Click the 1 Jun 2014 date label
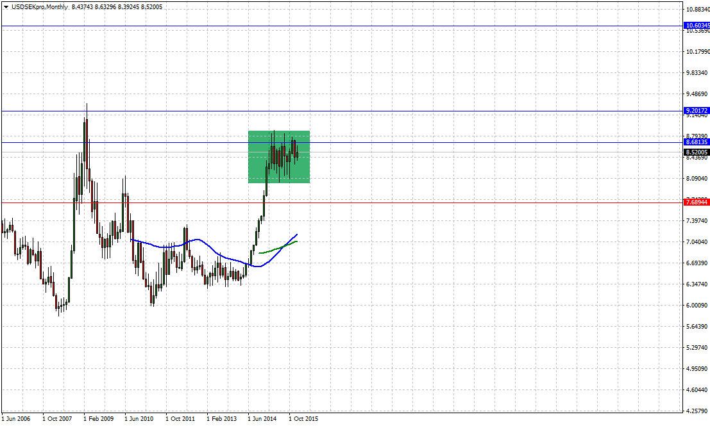The height and width of the screenshot is (426, 710). pyautogui.click(x=262, y=419)
